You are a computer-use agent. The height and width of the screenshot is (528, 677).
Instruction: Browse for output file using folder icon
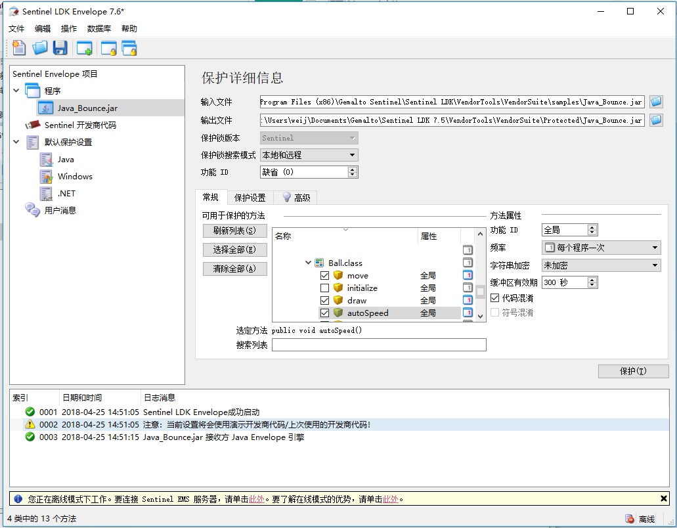tap(656, 120)
